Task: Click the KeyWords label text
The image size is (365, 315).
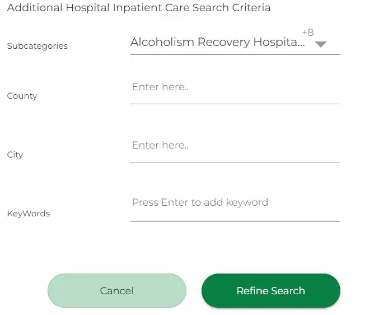Action: 28,214
